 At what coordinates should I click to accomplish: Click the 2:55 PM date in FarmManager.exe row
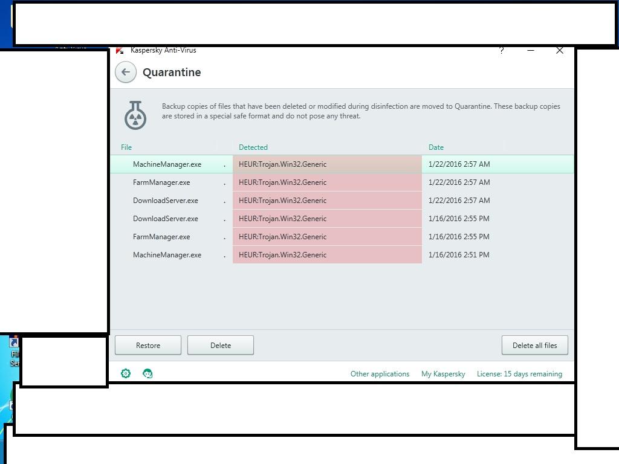point(459,237)
